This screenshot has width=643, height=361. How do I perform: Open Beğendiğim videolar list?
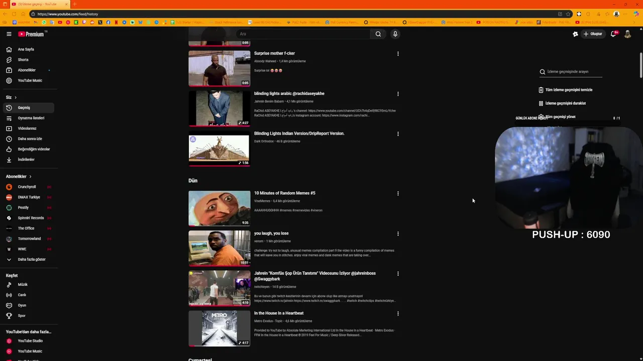coord(28,149)
